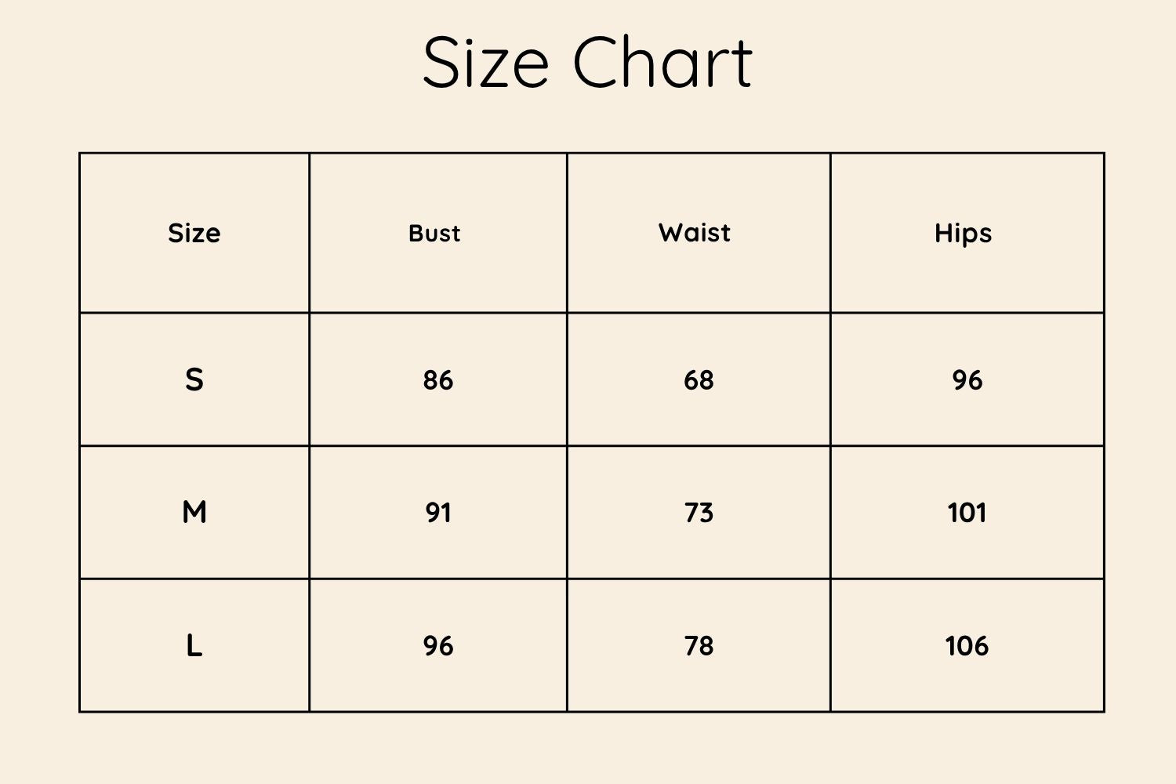
Task: Click the border line between S and M labels
Action: 194,446
